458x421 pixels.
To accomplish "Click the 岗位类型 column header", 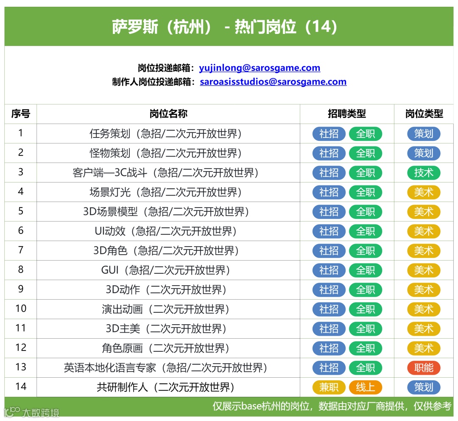I will click(424, 114).
